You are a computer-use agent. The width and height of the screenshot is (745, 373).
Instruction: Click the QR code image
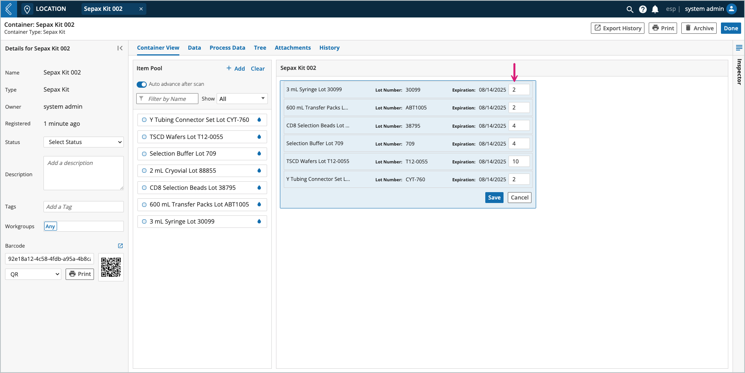(111, 267)
